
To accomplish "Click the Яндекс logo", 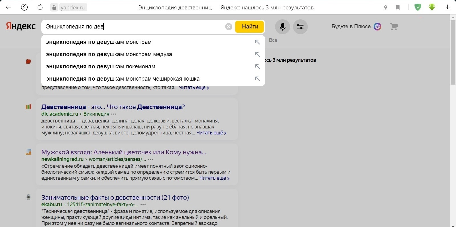I will coord(21,26).
